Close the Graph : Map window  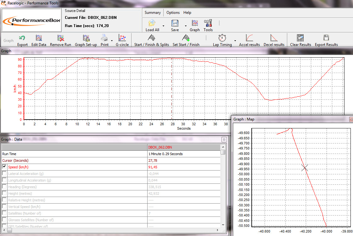point(351,119)
